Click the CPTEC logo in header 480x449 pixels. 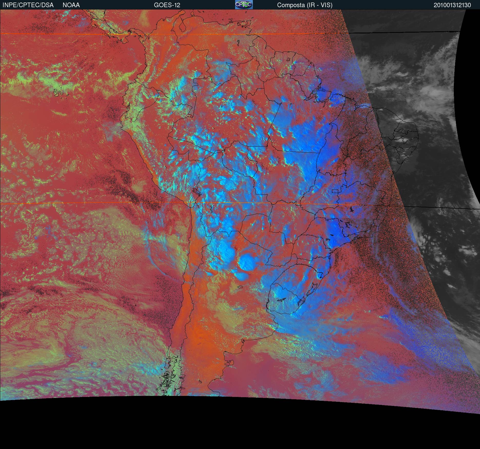(244, 5)
